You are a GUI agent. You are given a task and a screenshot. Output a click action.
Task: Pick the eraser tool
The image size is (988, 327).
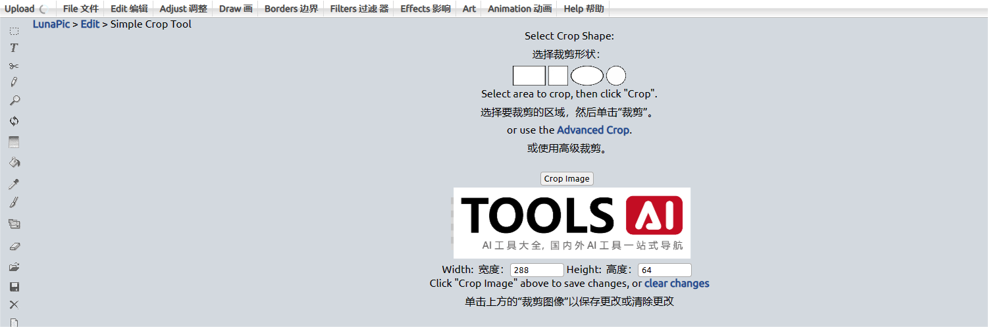[x=14, y=246]
